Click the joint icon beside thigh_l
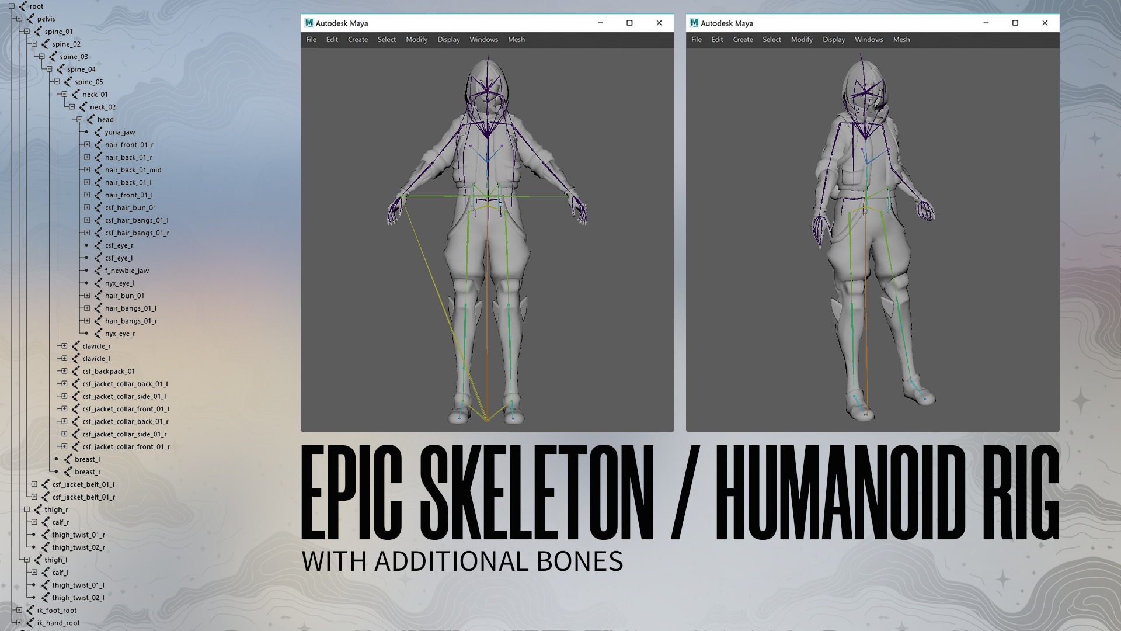Image resolution: width=1121 pixels, height=631 pixels. 38,560
